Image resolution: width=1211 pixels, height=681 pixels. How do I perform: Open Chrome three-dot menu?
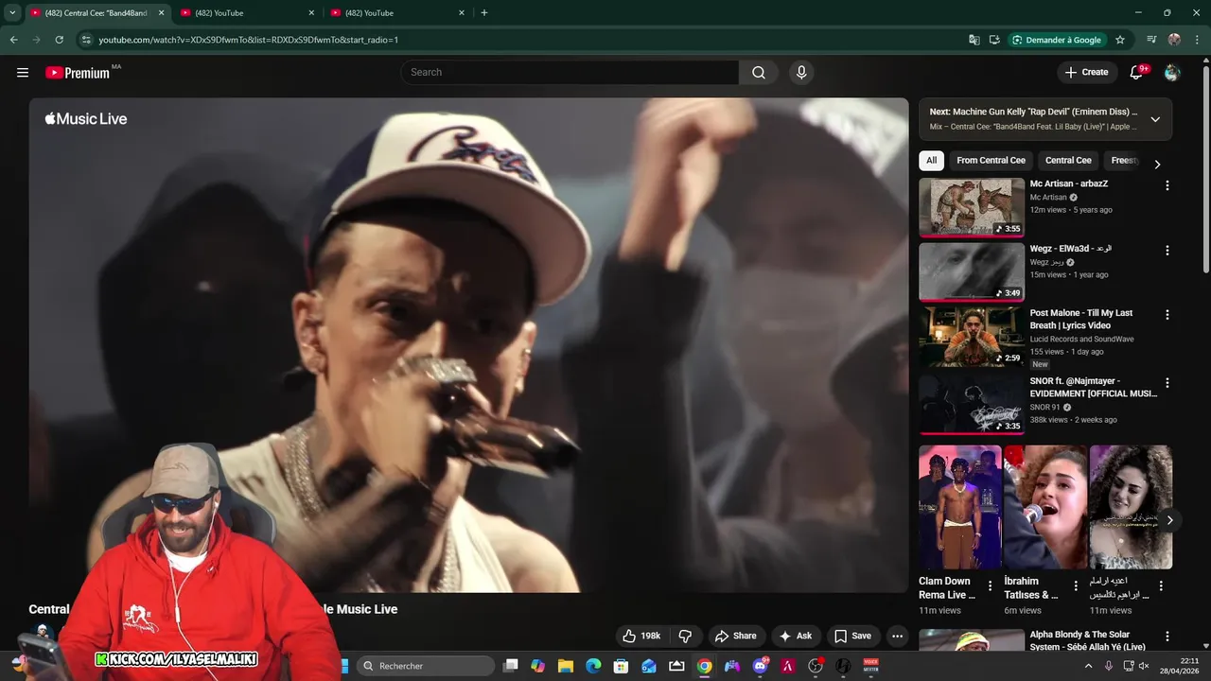[1198, 40]
